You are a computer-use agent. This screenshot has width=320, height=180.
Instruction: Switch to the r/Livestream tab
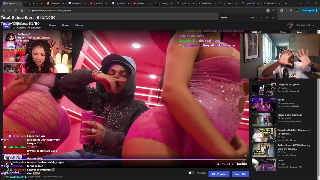(55, 3)
